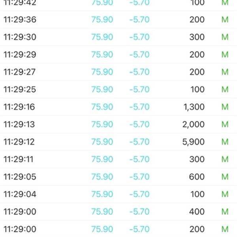Image resolution: width=237 pixels, height=237 pixels.
Task: Tap the M indicator on 11:29:12 row
Action: point(225,142)
